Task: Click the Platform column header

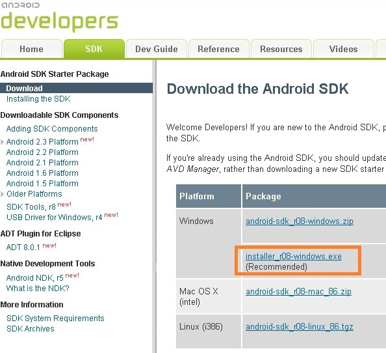Action: (x=209, y=196)
